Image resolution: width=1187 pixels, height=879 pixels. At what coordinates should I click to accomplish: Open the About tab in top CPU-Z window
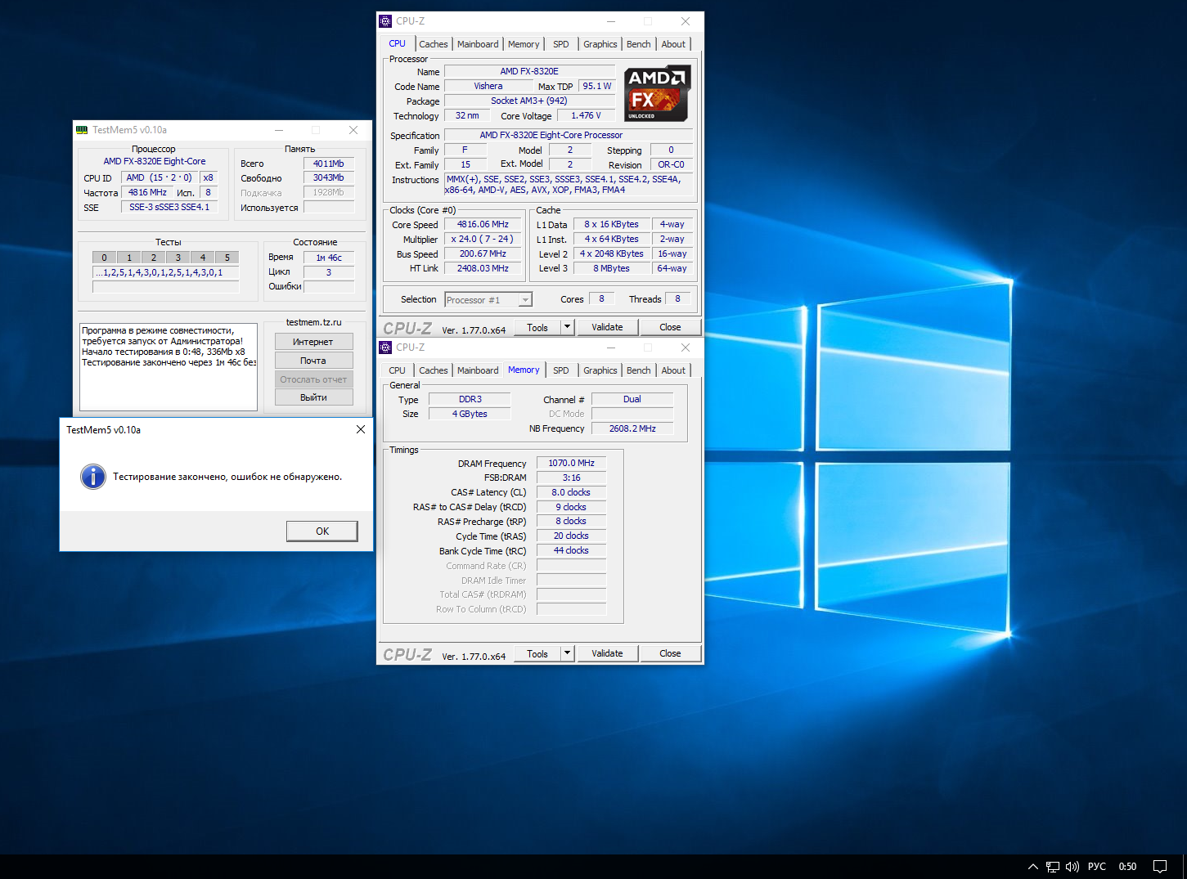(674, 44)
